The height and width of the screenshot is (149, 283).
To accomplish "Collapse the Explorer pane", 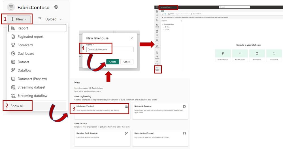I will [x=181, y=21].
